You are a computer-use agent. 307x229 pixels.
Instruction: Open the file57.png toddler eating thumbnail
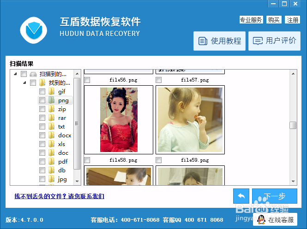point(190,120)
